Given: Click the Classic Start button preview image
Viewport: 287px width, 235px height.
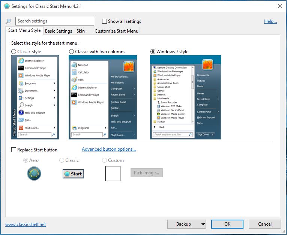Looking at the screenshot, I should pyautogui.click(x=73, y=174).
